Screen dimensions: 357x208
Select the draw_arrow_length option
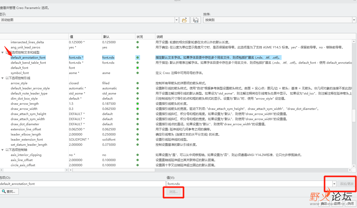pyautogui.click(x=25, y=103)
